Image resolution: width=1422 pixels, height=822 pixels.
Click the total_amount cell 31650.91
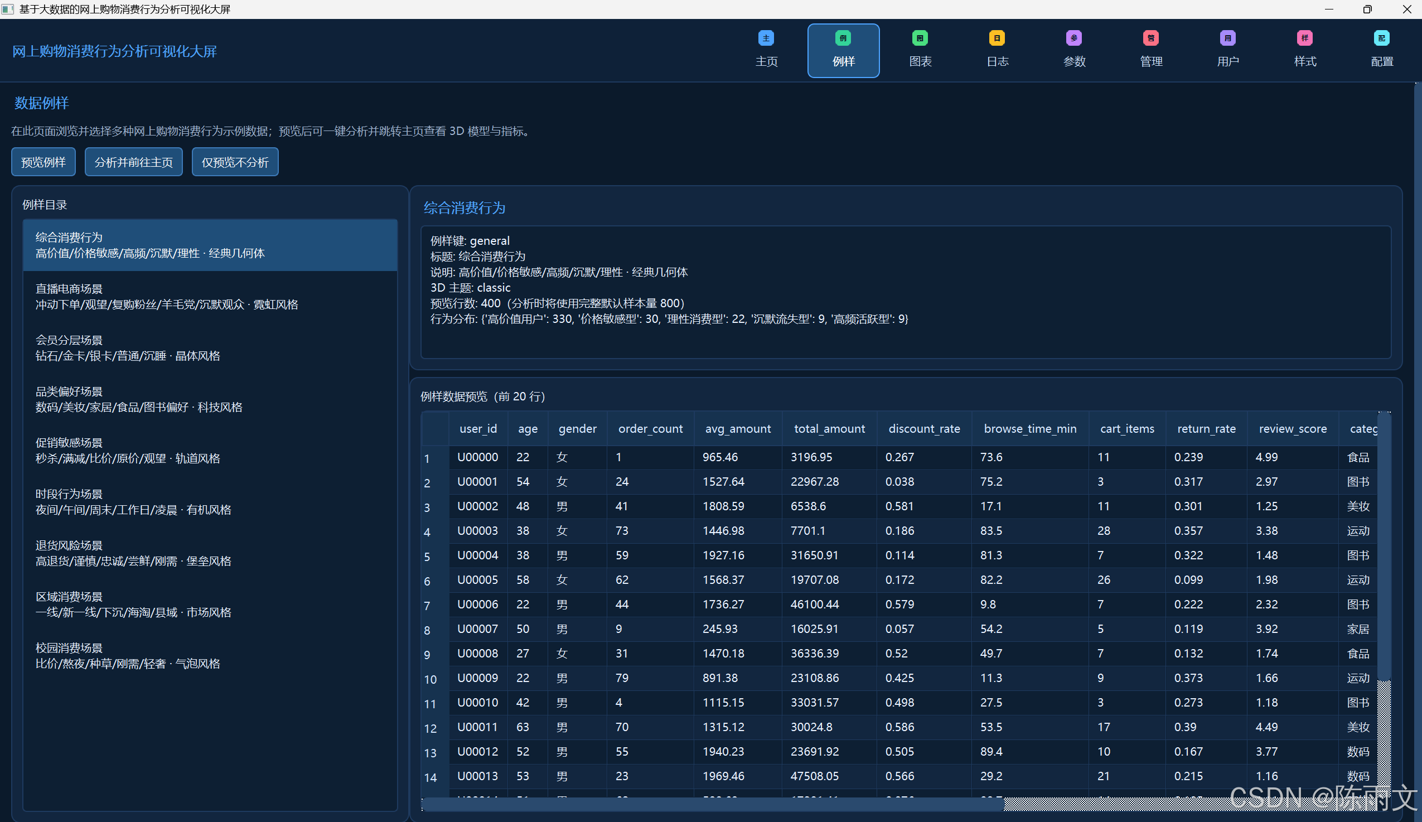pyautogui.click(x=830, y=555)
